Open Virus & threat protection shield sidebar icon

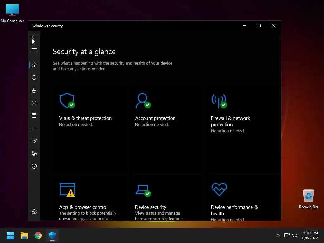[x=34, y=78]
